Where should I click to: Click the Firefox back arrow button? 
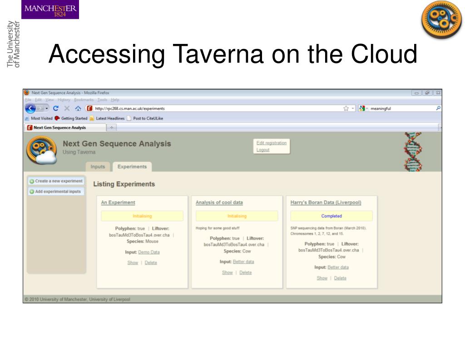(30, 109)
